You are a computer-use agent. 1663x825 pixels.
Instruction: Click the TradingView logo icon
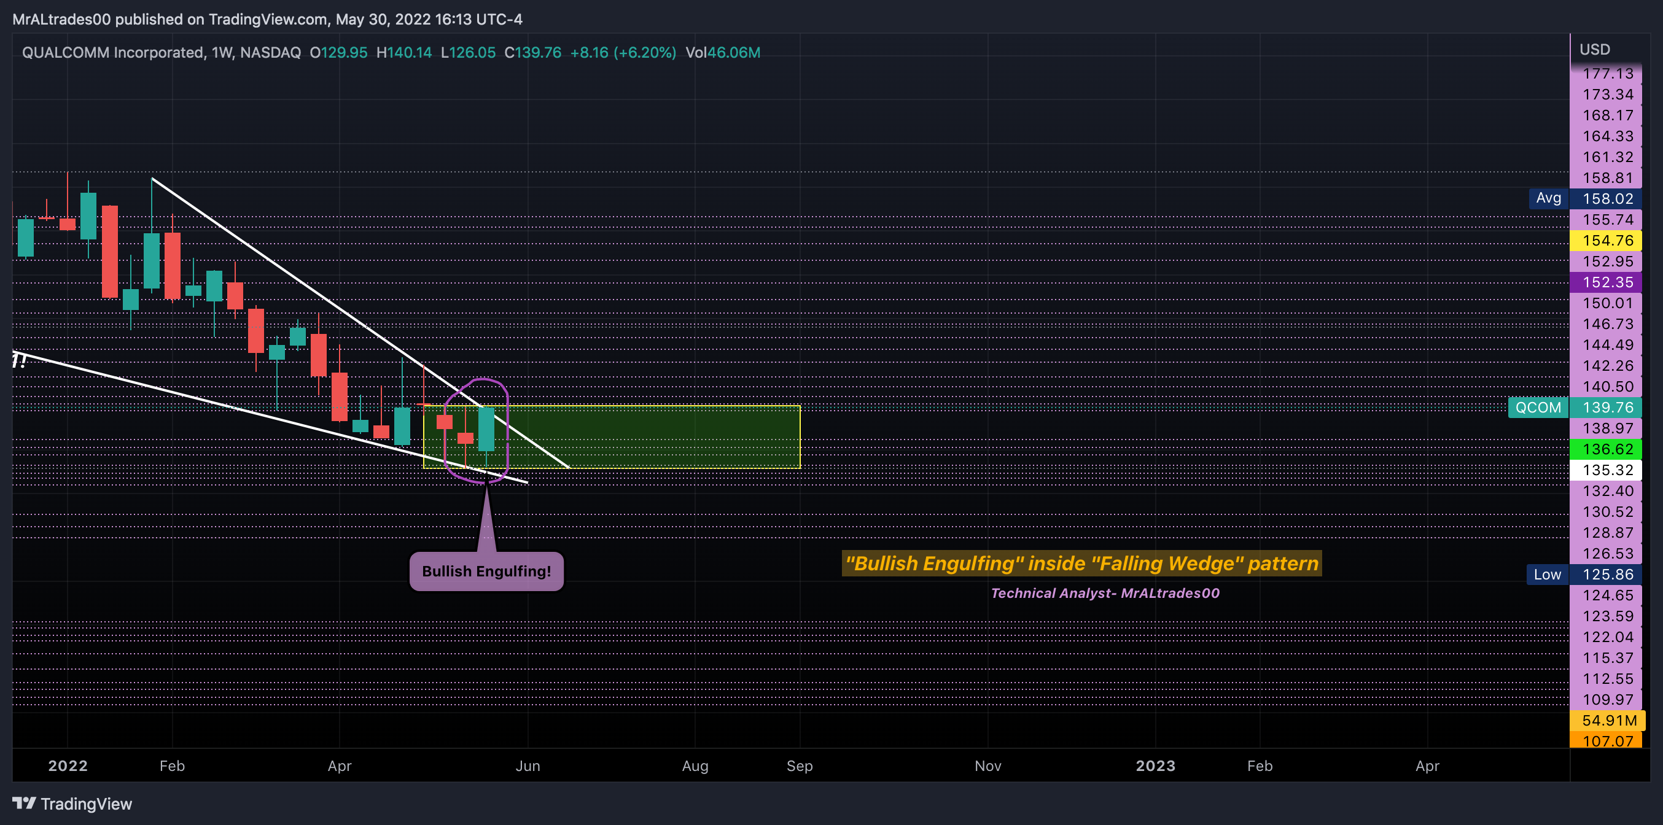click(24, 803)
